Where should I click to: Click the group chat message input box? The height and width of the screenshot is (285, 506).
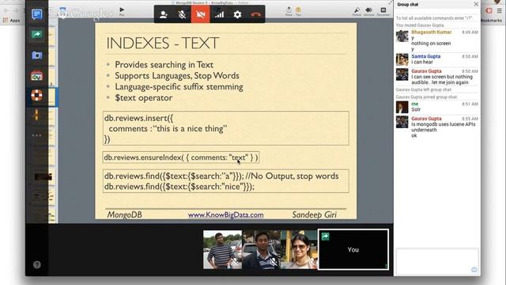pos(437,261)
